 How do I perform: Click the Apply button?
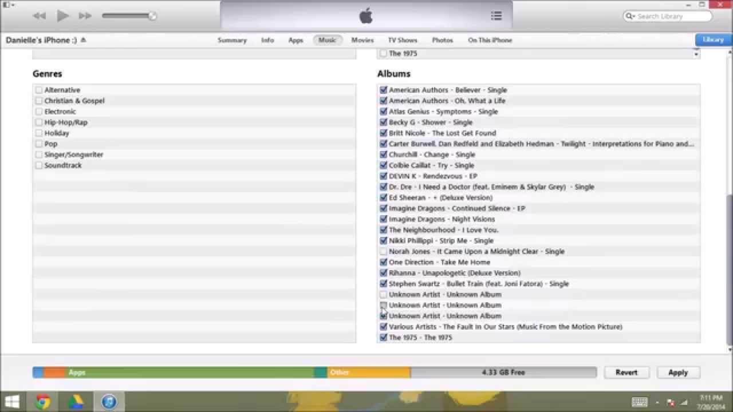678,372
